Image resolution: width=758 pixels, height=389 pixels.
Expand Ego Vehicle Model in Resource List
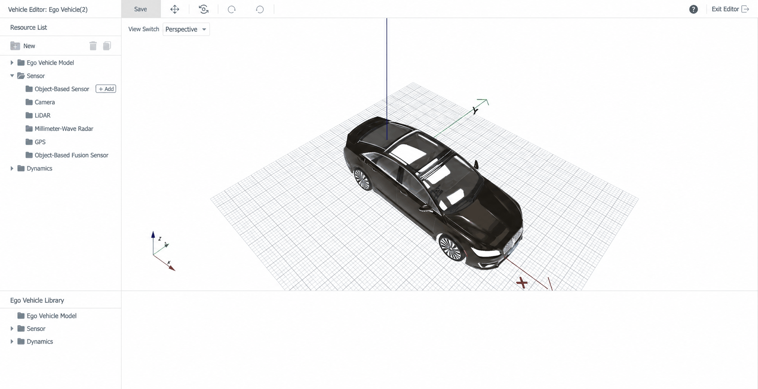12,63
